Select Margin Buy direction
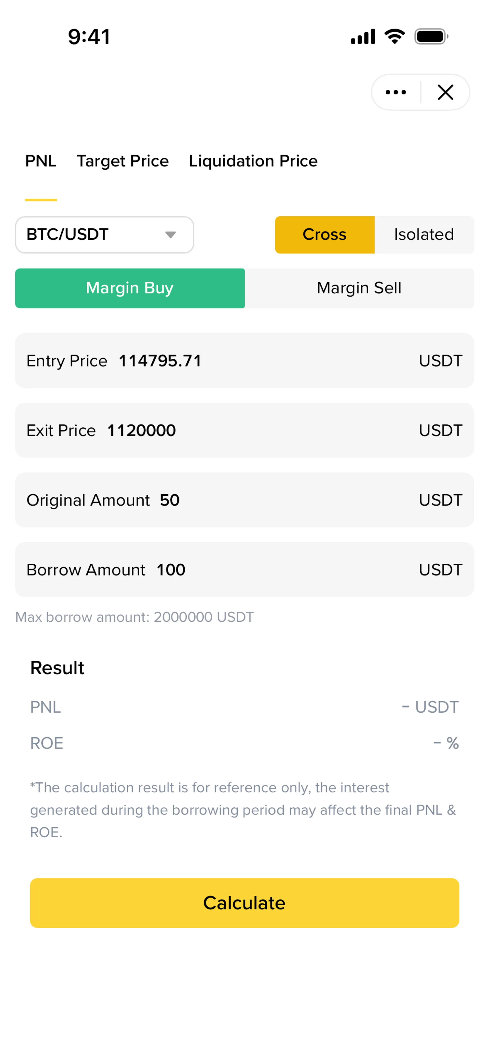Viewport: 489px width, 1060px height. (x=130, y=289)
